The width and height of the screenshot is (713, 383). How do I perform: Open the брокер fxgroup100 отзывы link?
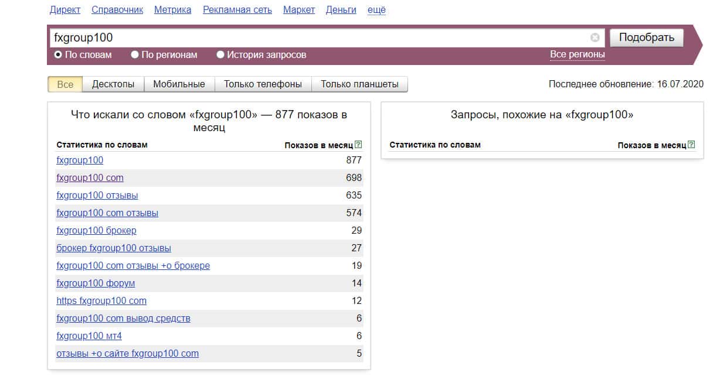click(114, 248)
